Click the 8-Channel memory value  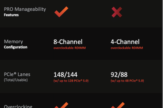pos(68,42)
